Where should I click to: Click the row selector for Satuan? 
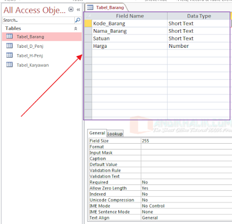[88, 38]
